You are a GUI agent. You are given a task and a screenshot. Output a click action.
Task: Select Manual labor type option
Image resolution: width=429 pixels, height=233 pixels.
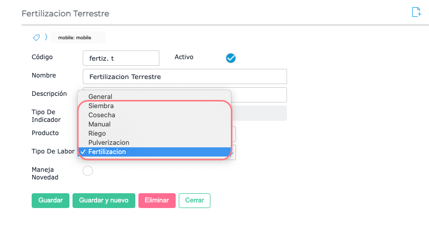point(100,124)
